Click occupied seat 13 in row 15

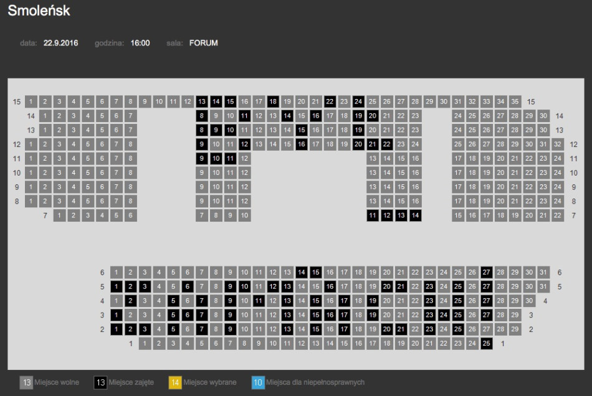[202, 101]
